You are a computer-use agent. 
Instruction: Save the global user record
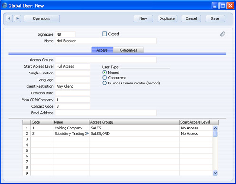click(x=215, y=18)
